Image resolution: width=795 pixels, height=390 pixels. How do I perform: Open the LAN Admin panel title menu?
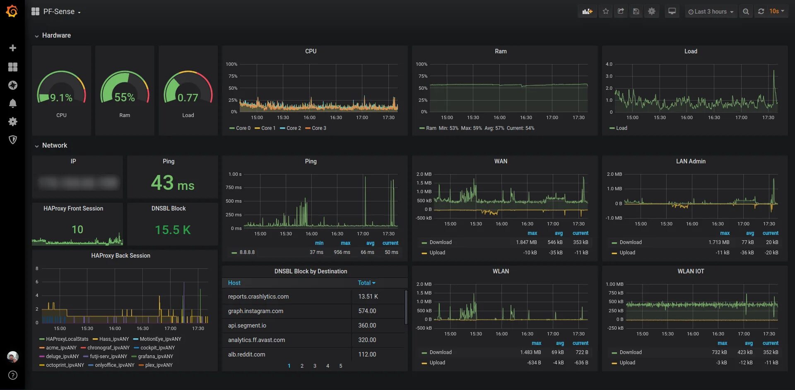pyautogui.click(x=691, y=161)
